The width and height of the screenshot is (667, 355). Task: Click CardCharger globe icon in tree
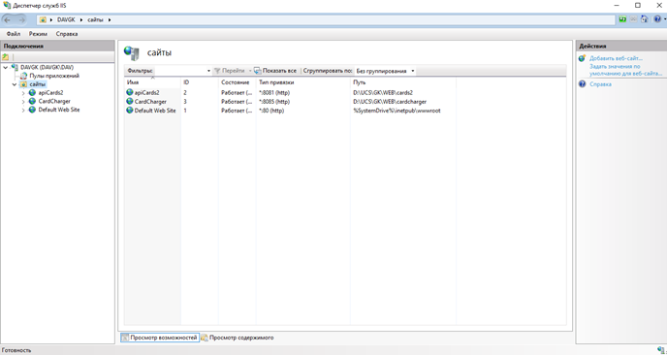[x=32, y=101]
